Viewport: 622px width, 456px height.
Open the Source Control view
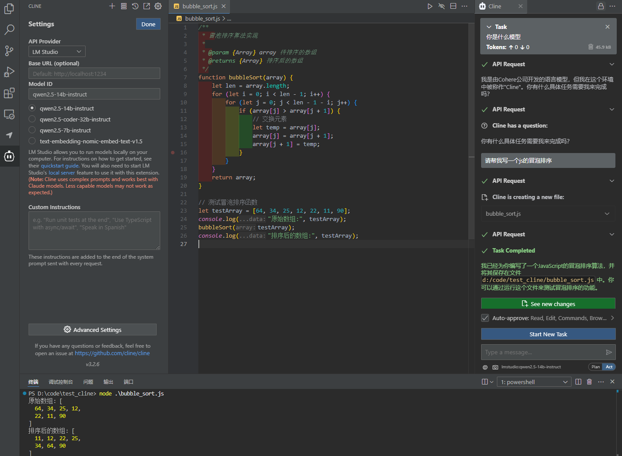coord(9,50)
